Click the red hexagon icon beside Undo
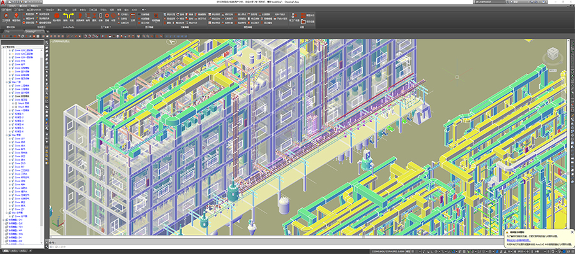Viewport: 575px width, 254px height. pos(57,16)
